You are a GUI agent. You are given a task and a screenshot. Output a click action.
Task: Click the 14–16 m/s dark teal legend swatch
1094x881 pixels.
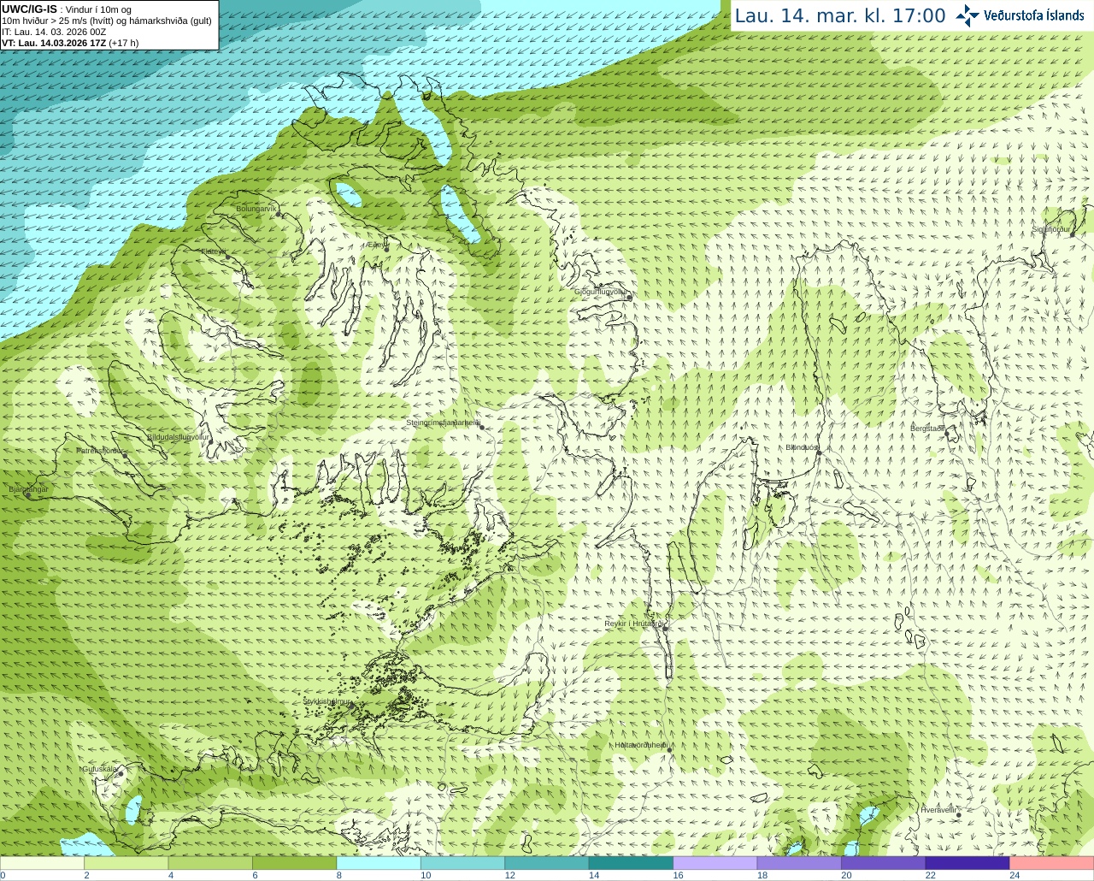click(631, 863)
